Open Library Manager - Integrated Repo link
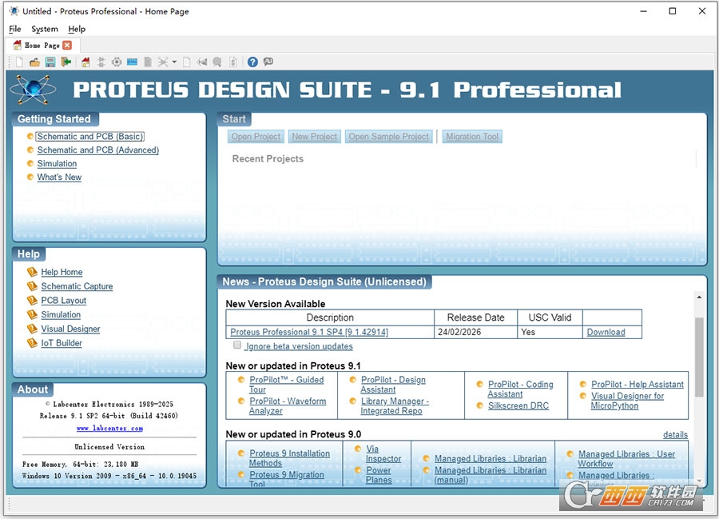 [395, 405]
